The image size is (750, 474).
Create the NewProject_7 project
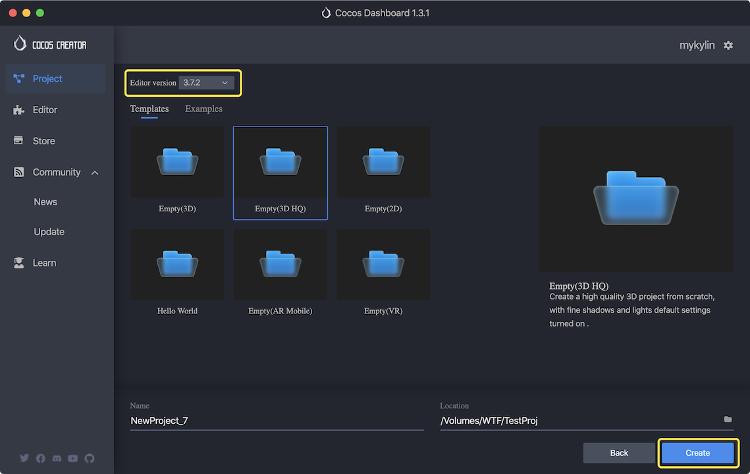[697, 453]
